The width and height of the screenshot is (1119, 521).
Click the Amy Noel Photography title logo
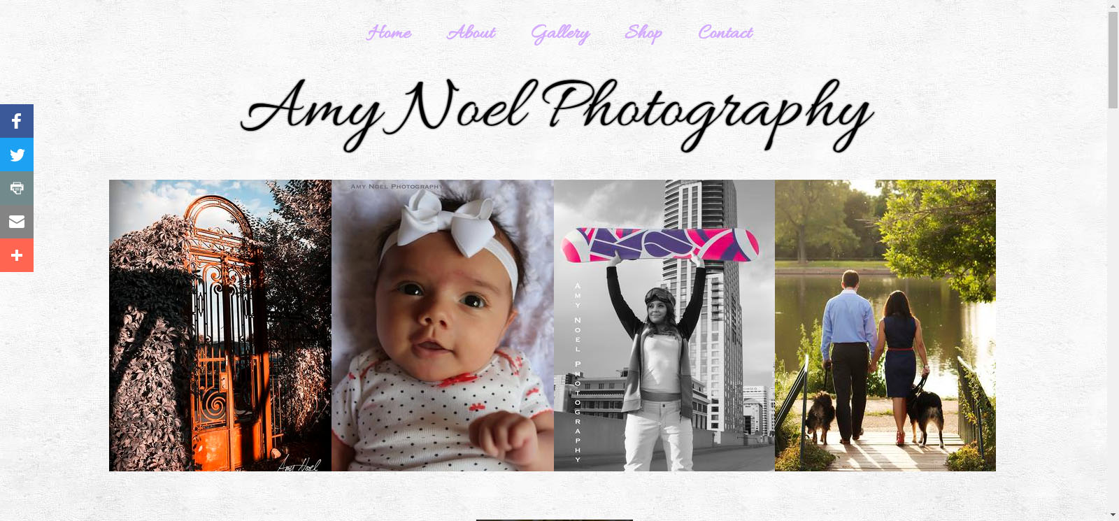click(557, 115)
